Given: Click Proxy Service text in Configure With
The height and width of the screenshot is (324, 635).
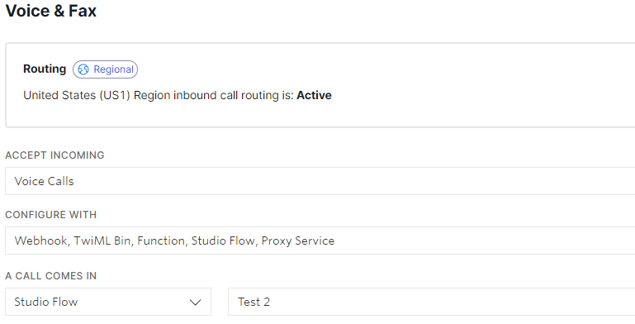Looking at the screenshot, I should [298, 241].
